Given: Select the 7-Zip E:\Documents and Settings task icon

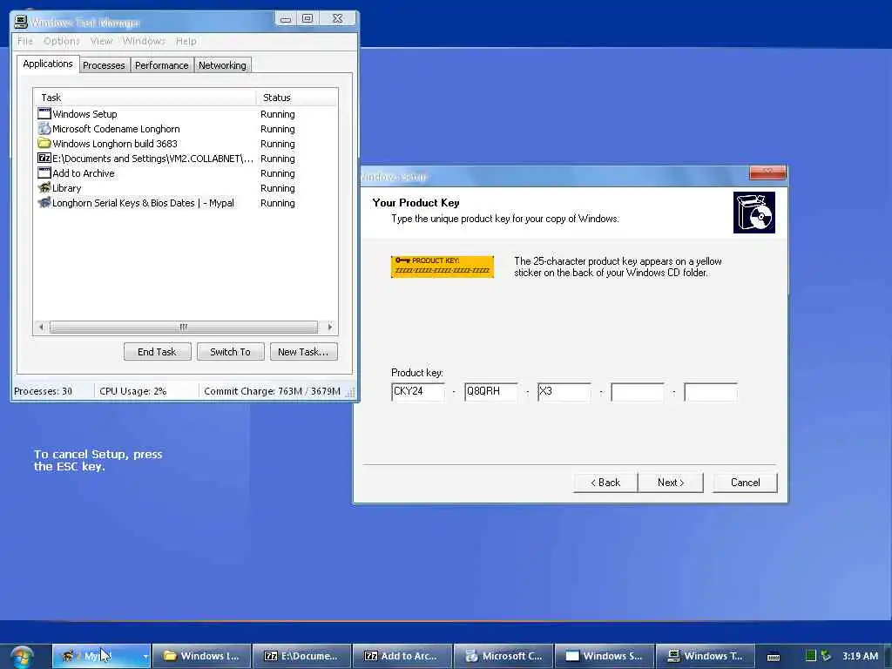Looking at the screenshot, I should point(44,159).
